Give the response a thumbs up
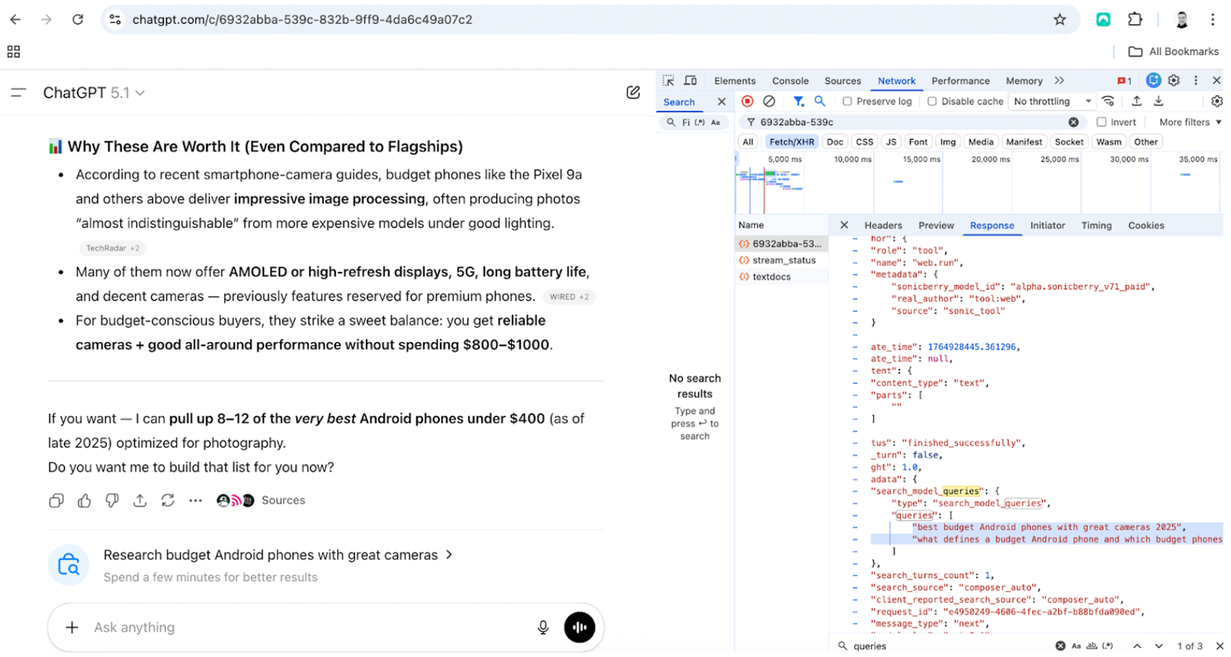Image resolution: width=1231 pixels, height=657 pixels. click(x=84, y=500)
